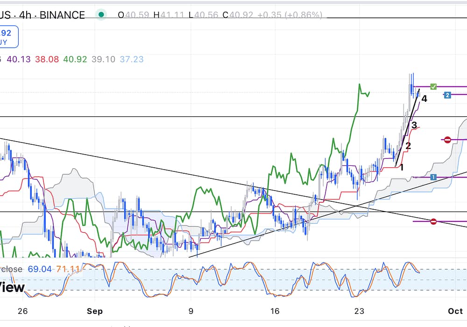Image resolution: width=467 pixels, height=327 pixels.
Task: Click the purple 40.13 indicator value
Action: point(19,59)
